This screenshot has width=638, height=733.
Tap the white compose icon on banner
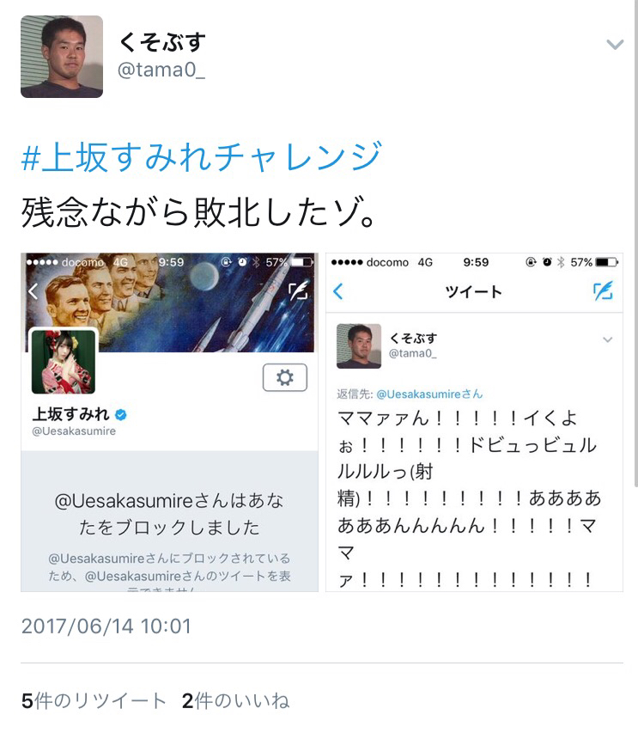(299, 290)
